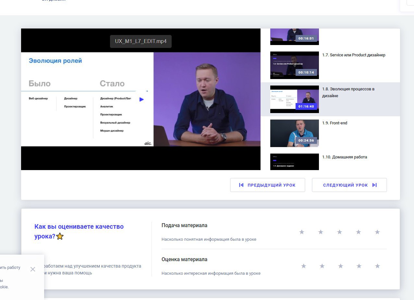Give two stars for Подача материала

click(321, 232)
